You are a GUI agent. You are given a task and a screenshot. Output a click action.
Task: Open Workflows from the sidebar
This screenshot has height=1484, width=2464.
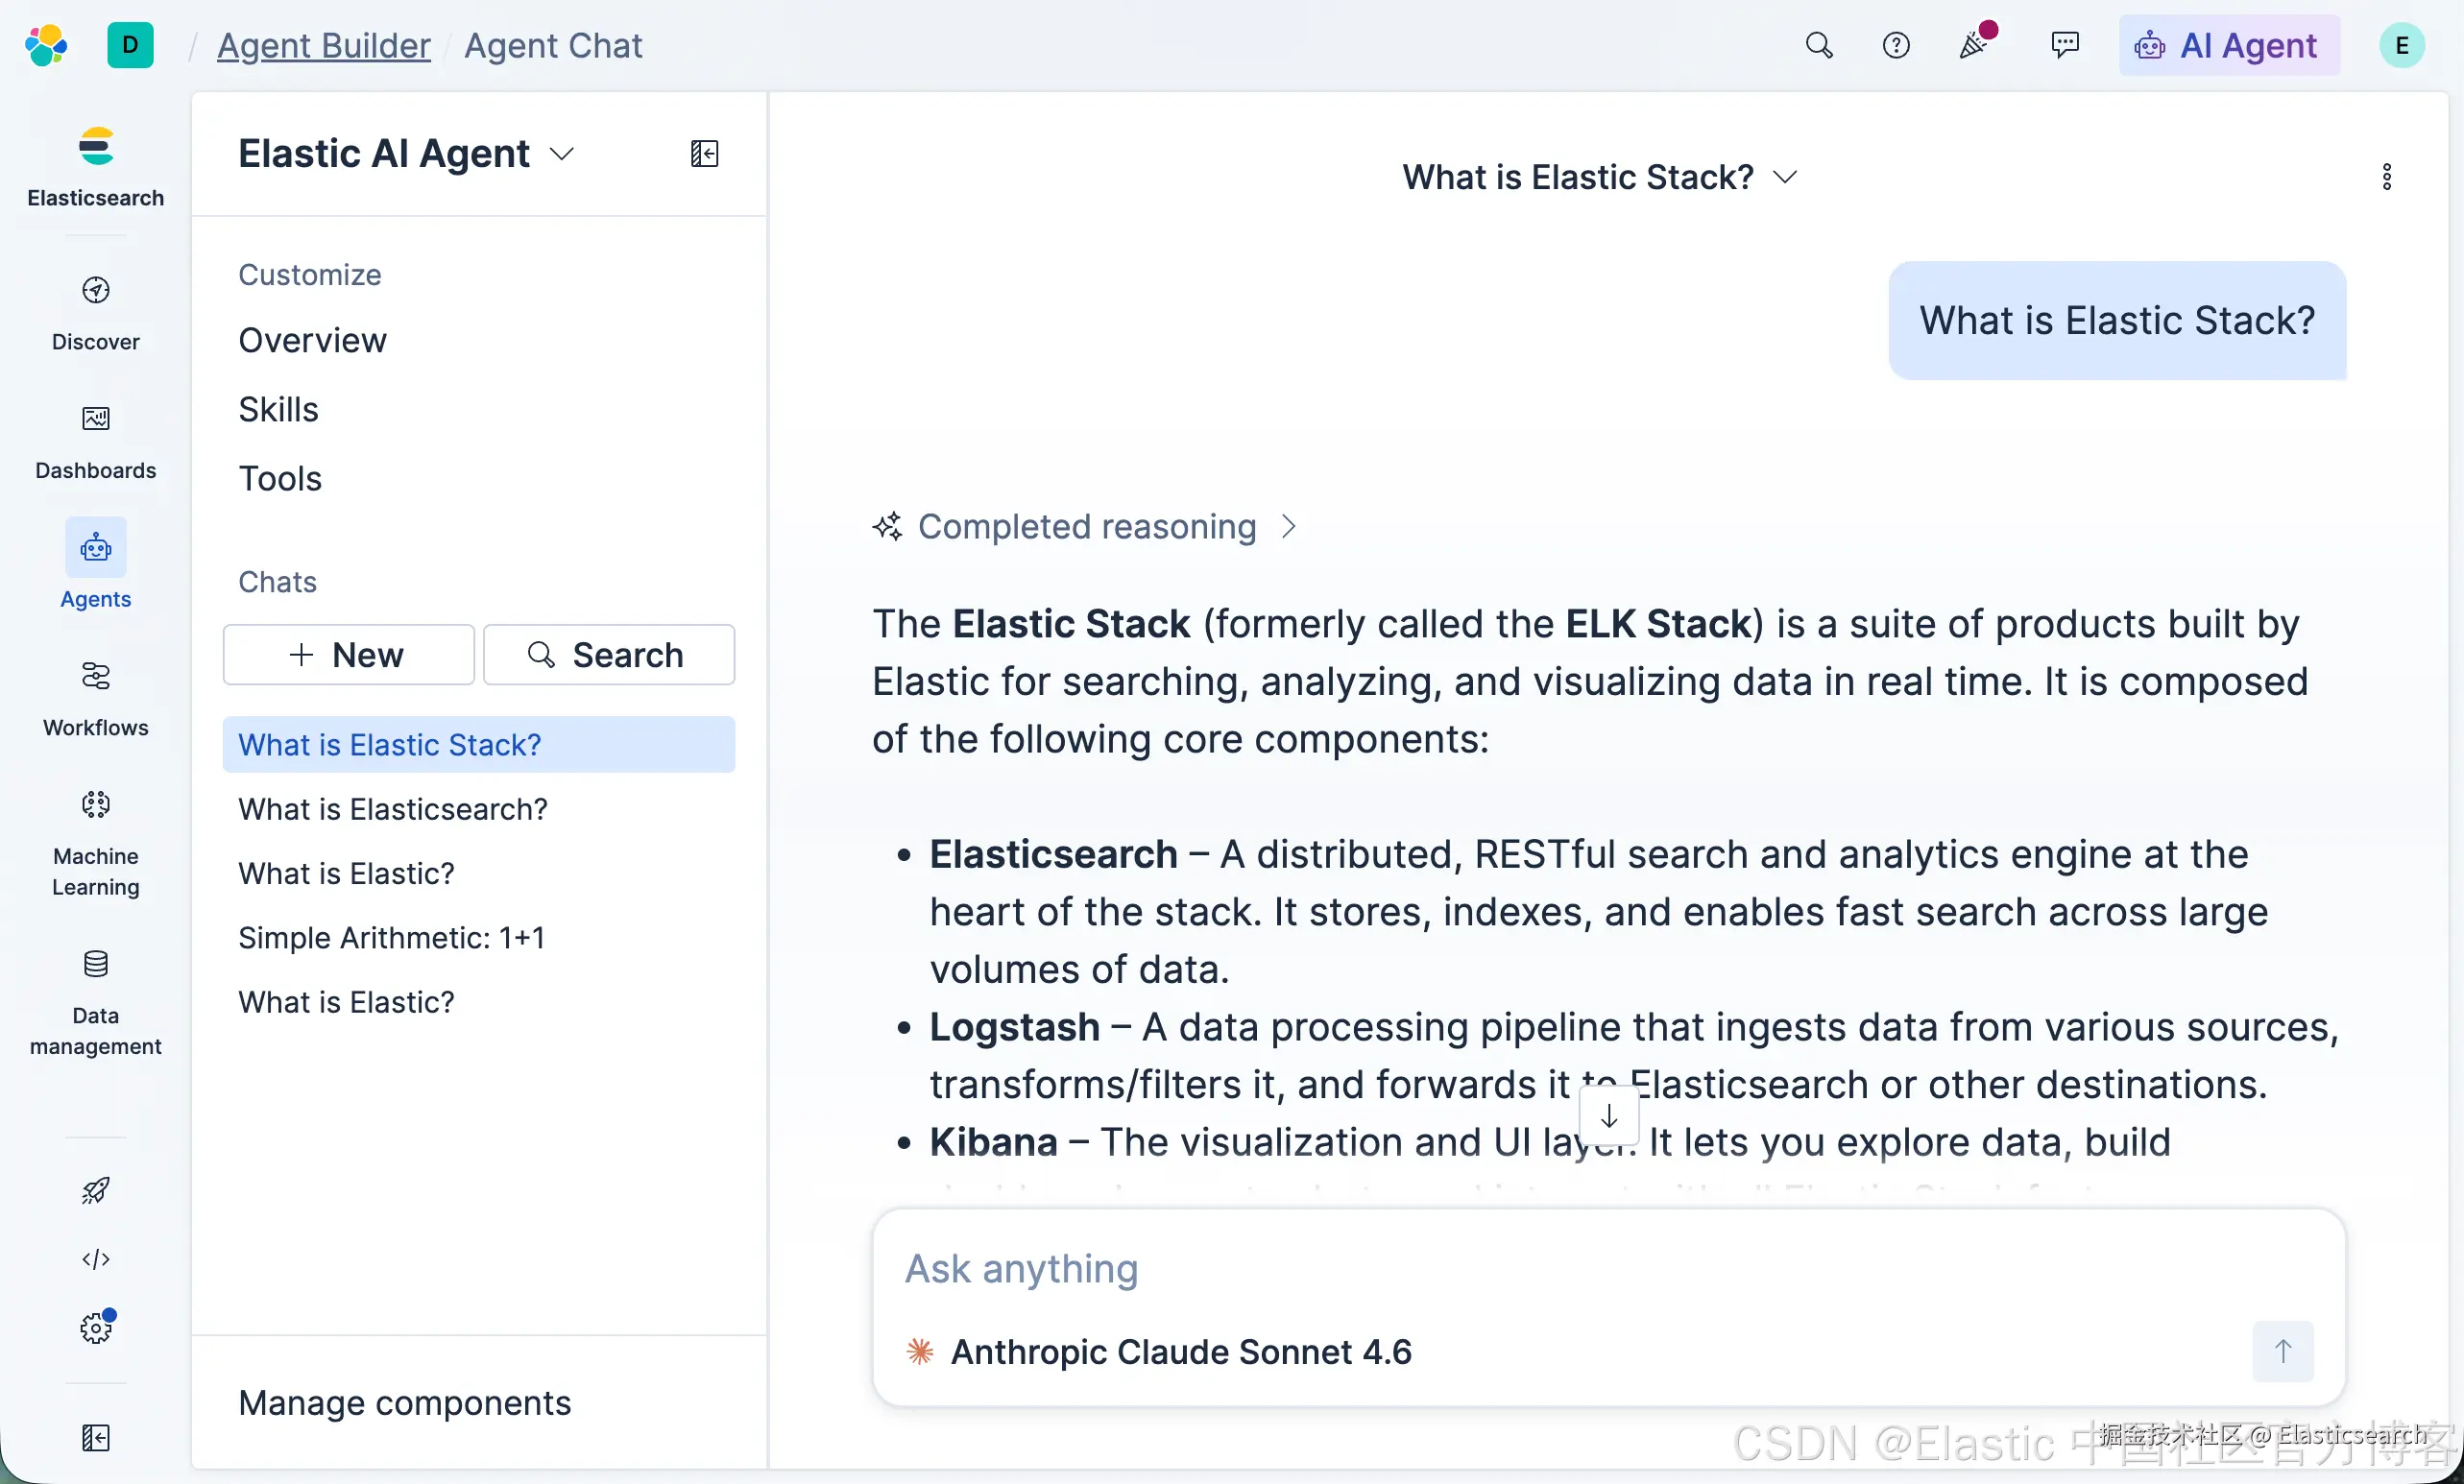(96, 700)
